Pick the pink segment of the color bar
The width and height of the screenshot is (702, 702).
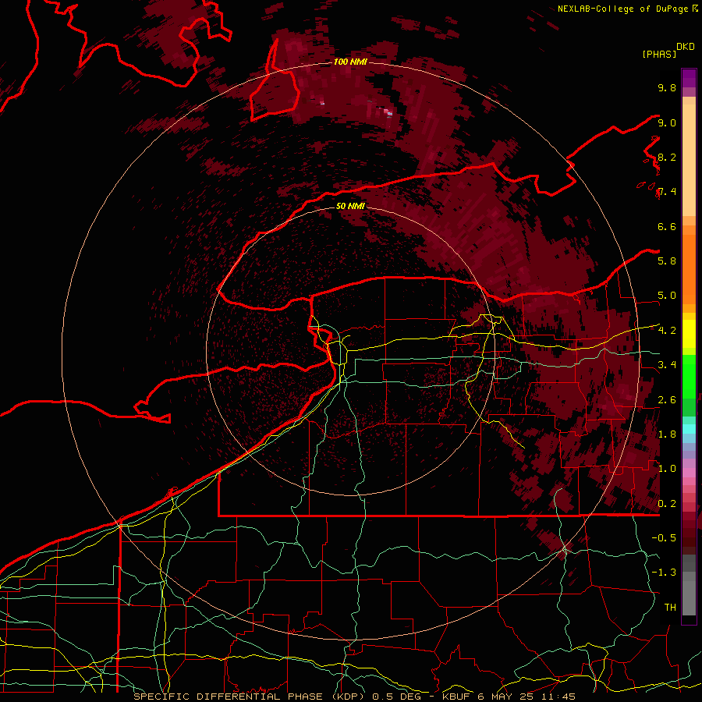coord(689,473)
